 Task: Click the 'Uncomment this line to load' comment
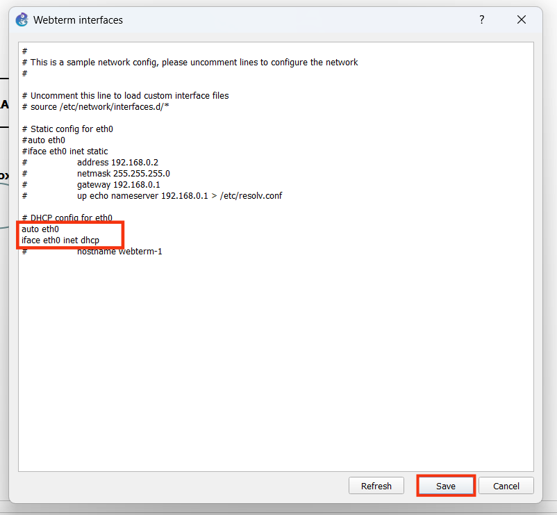(x=129, y=96)
